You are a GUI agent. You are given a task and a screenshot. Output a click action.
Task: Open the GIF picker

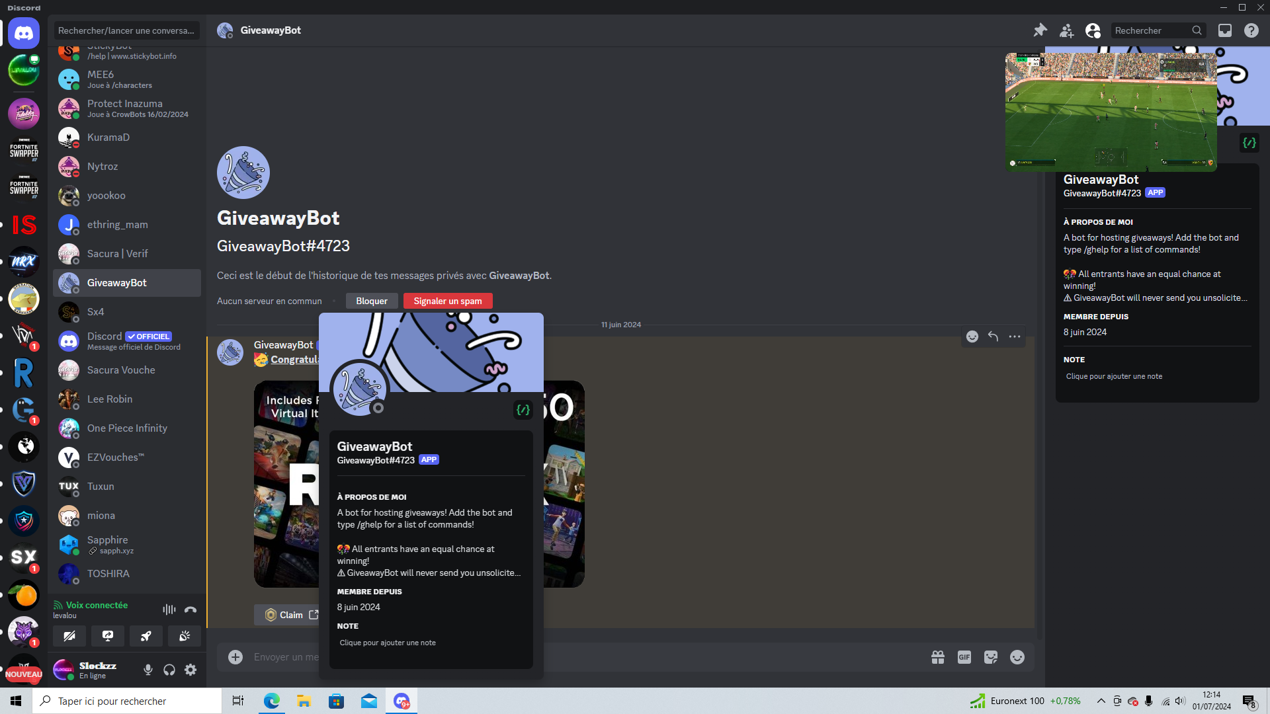[964, 657]
